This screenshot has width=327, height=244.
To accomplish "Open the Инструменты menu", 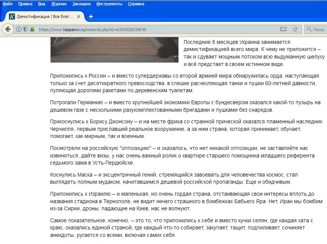I will [109, 4].
